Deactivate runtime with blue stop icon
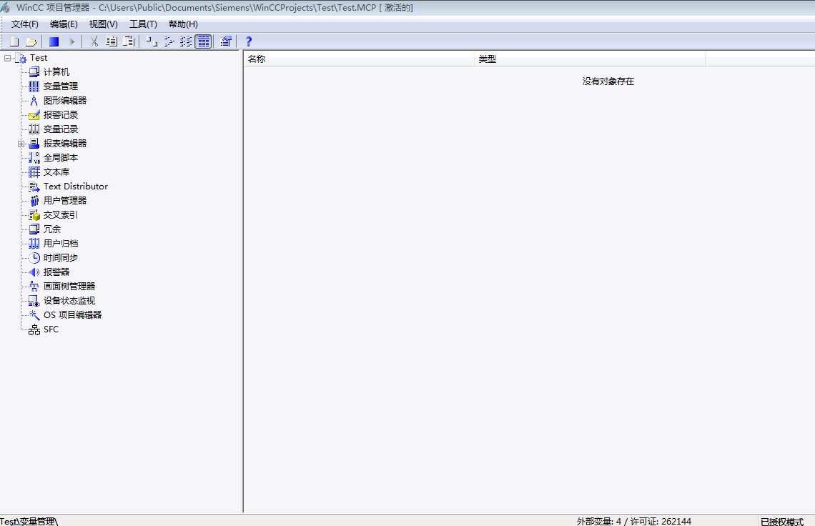This screenshot has width=815, height=526. [x=54, y=41]
